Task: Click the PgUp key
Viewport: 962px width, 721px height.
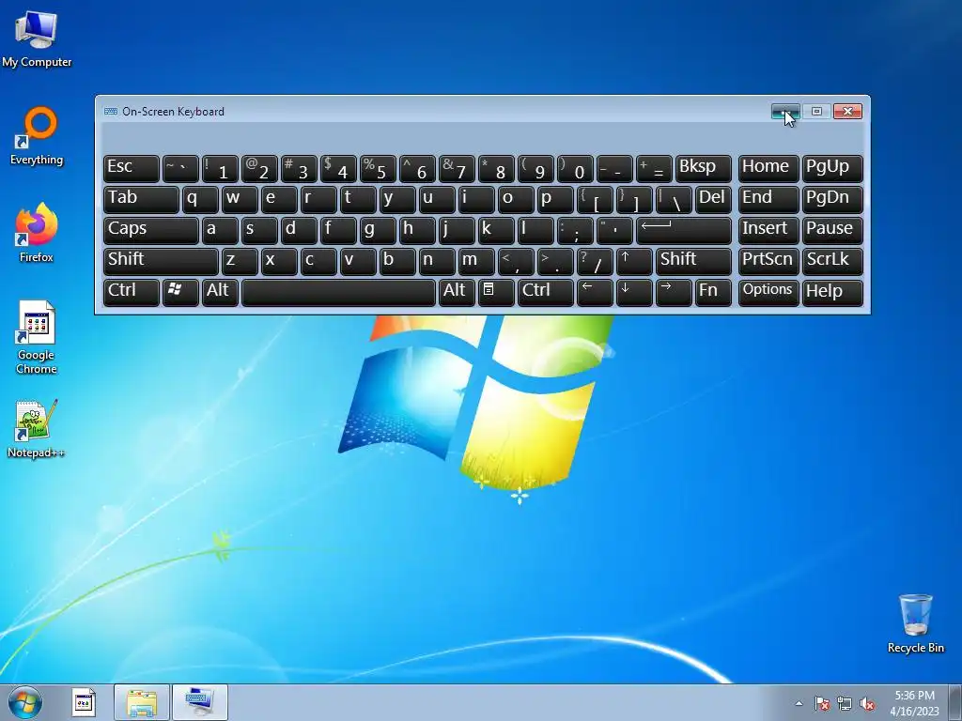Action: pos(832,168)
